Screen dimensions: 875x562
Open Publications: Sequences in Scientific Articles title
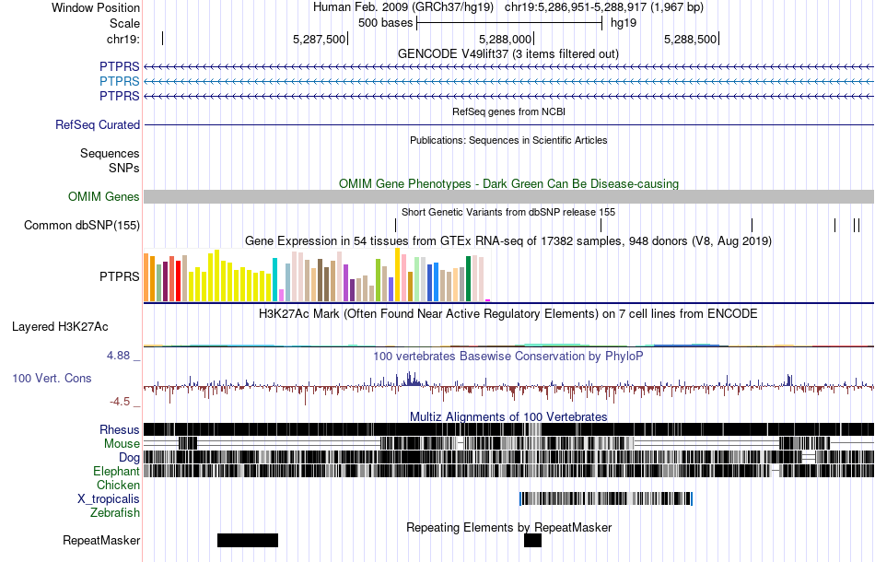pyautogui.click(x=508, y=140)
